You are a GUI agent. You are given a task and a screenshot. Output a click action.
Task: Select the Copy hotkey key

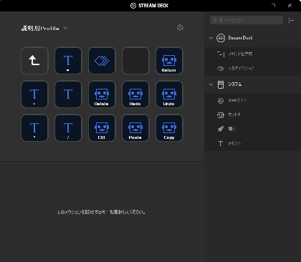[169, 128]
